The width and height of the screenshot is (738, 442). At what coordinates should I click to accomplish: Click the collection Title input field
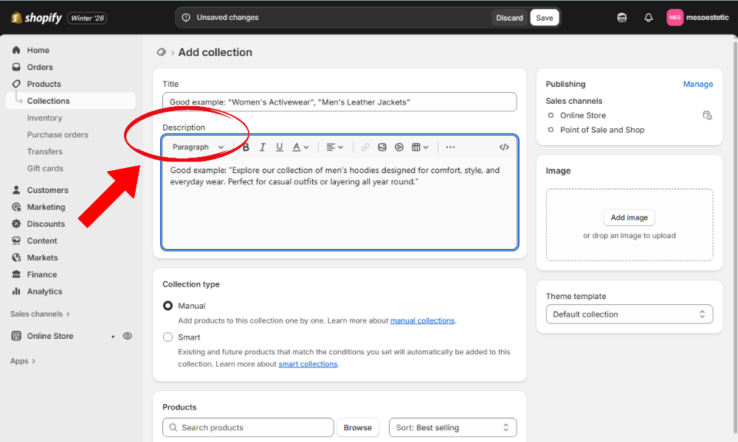click(x=339, y=102)
